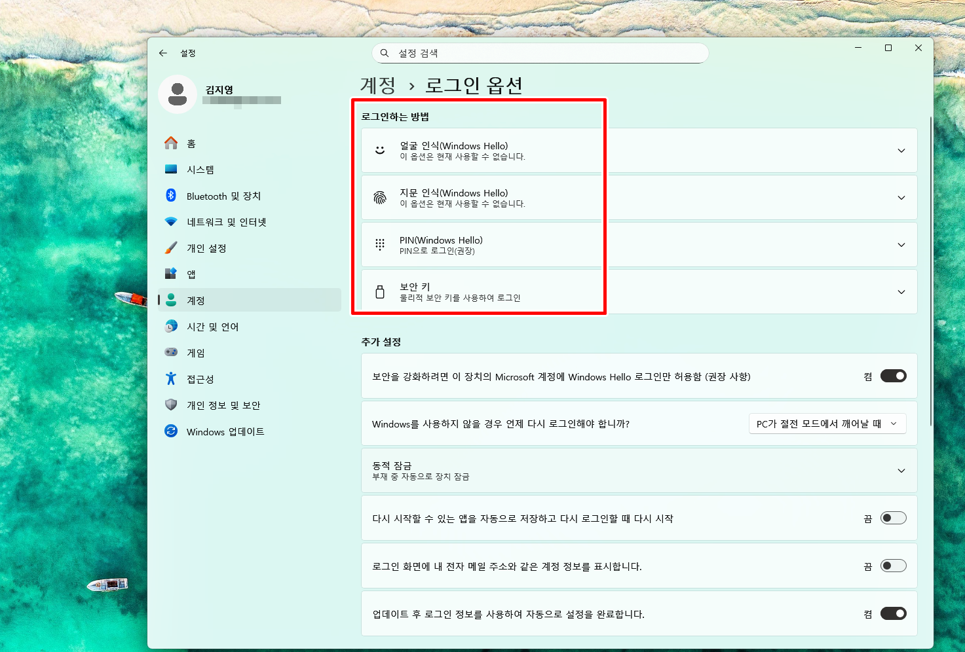The height and width of the screenshot is (652, 965).
Task: Toggle showing account details on sign-in screen
Action: (x=894, y=566)
